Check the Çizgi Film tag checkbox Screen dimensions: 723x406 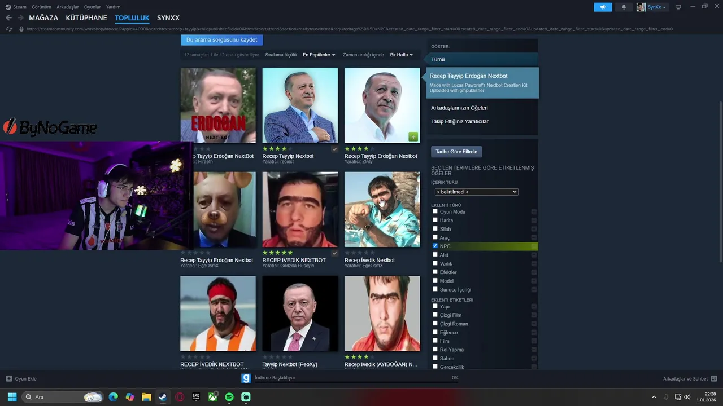pos(435,315)
